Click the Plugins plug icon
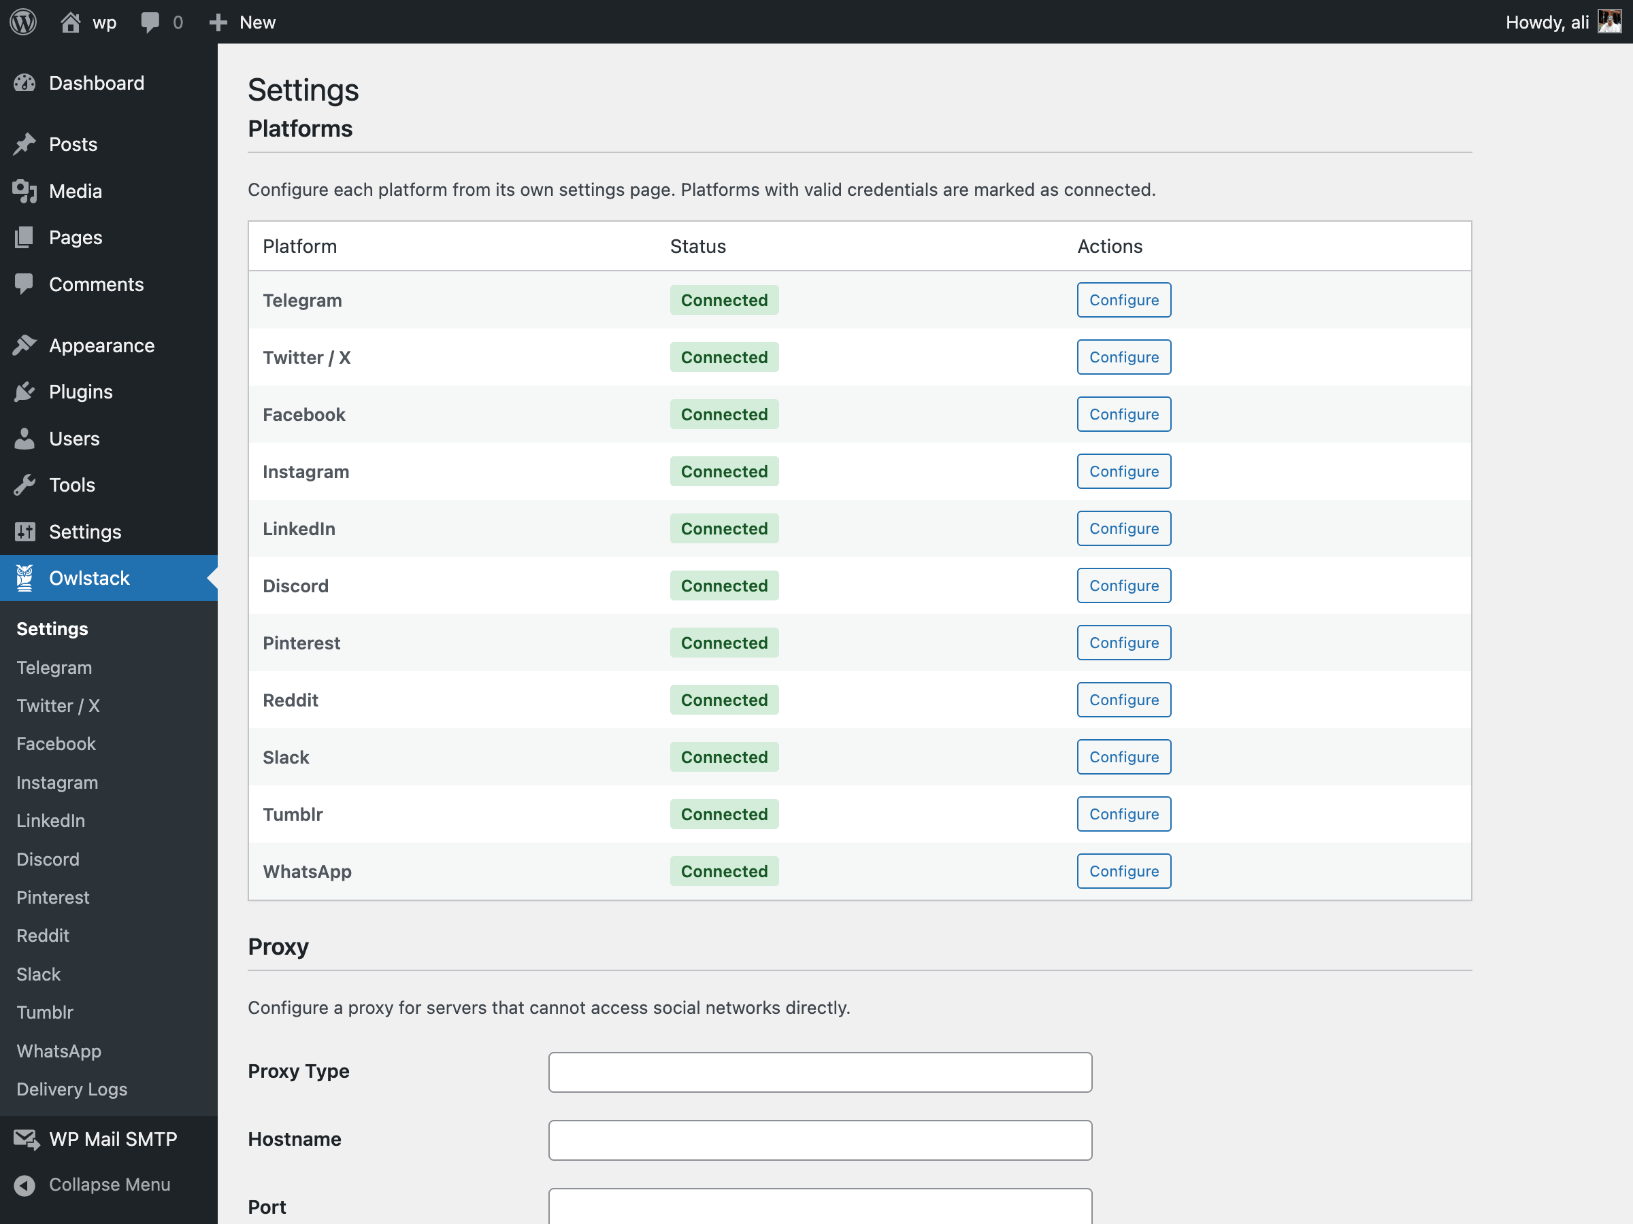 coord(25,392)
